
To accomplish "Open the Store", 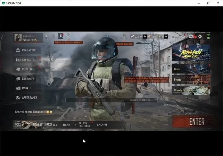I will point(191,69).
